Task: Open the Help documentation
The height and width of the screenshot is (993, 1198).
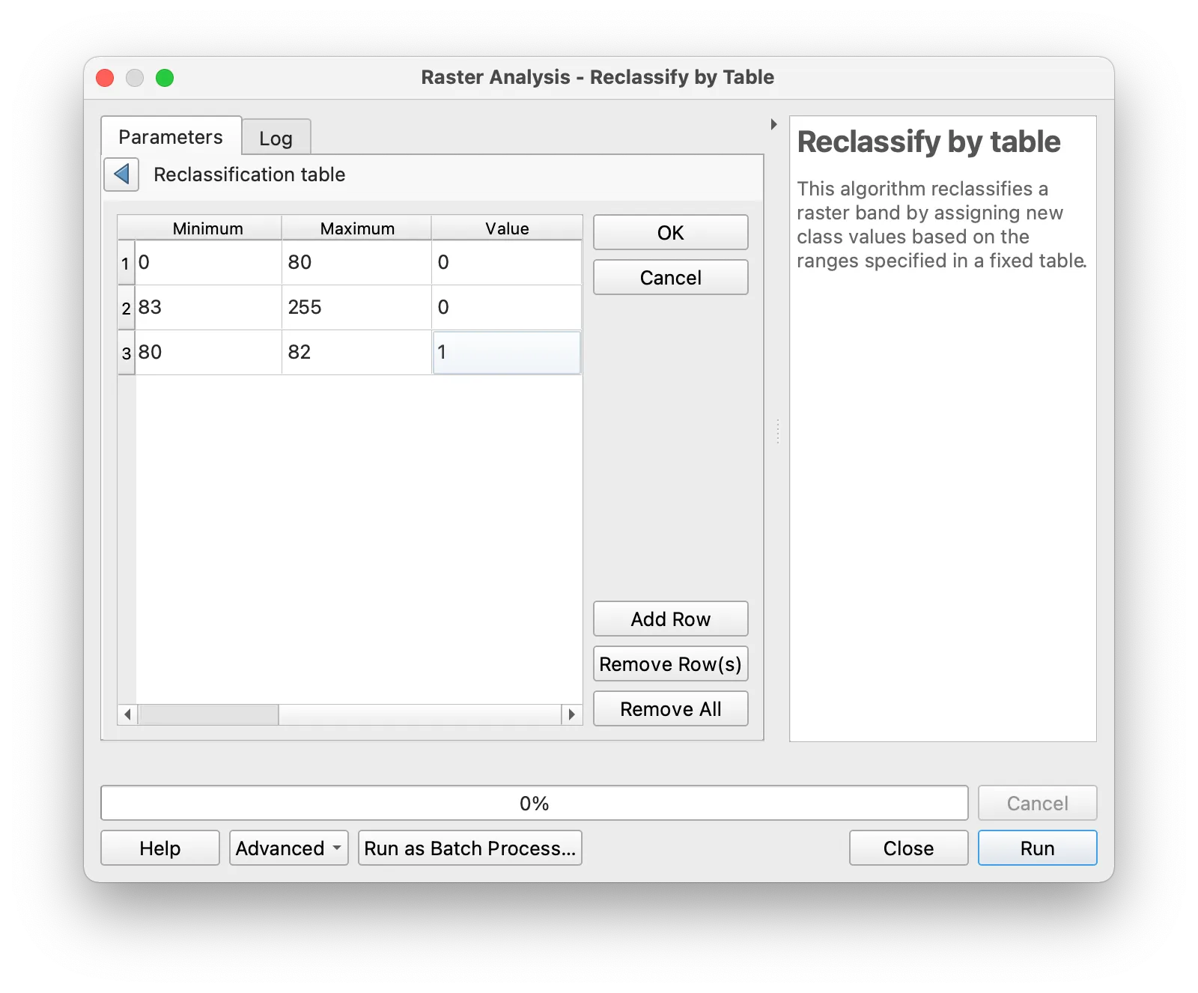Action: point(159,848)
